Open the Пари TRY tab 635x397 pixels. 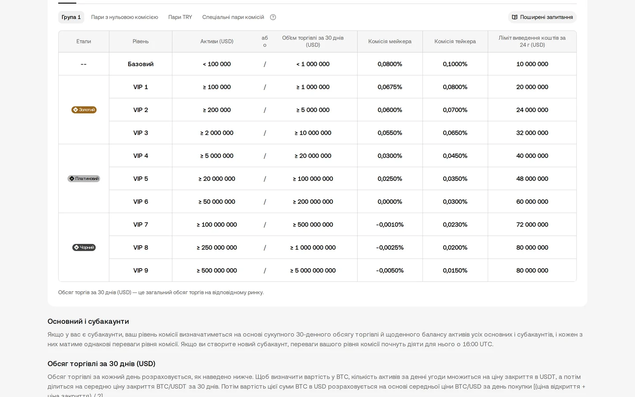point(180,17)
